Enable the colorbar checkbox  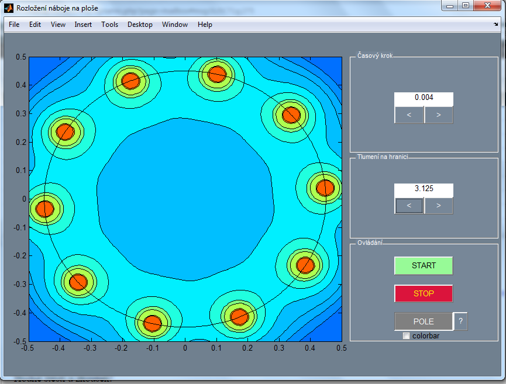click(407, 336)
